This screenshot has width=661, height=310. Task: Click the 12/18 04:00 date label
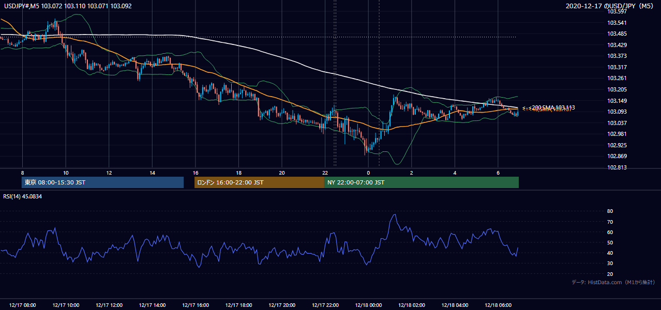(455, 305)
